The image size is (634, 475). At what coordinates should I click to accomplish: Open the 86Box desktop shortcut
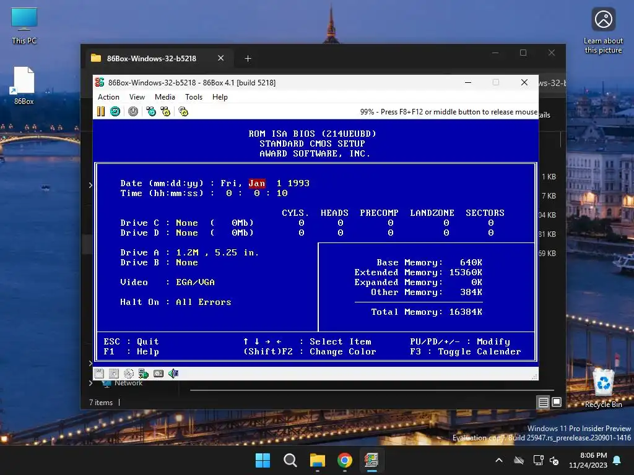pyautogui.click(x=24, y=85)
